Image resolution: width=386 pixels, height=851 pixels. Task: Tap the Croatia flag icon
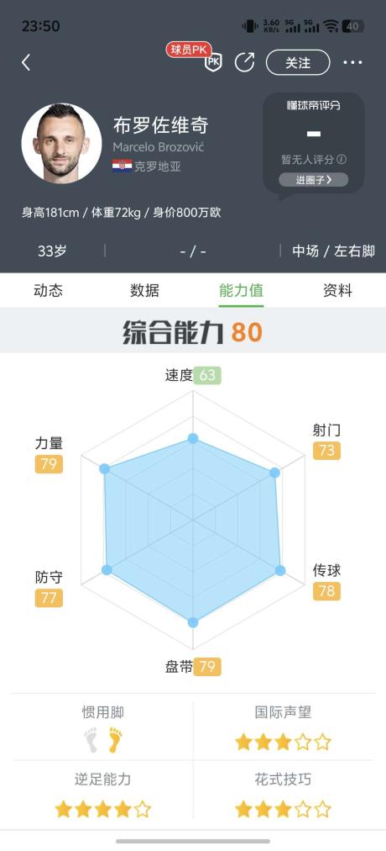tap(122, 166)
